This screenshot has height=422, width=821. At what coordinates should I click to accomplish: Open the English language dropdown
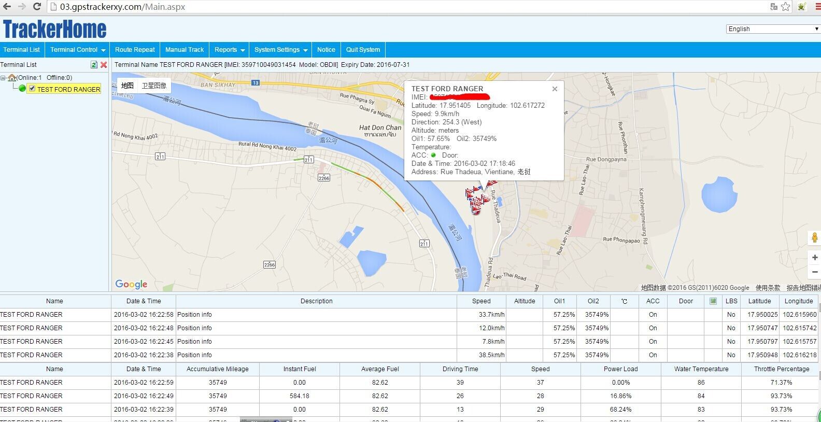click(x=773, y=29)
